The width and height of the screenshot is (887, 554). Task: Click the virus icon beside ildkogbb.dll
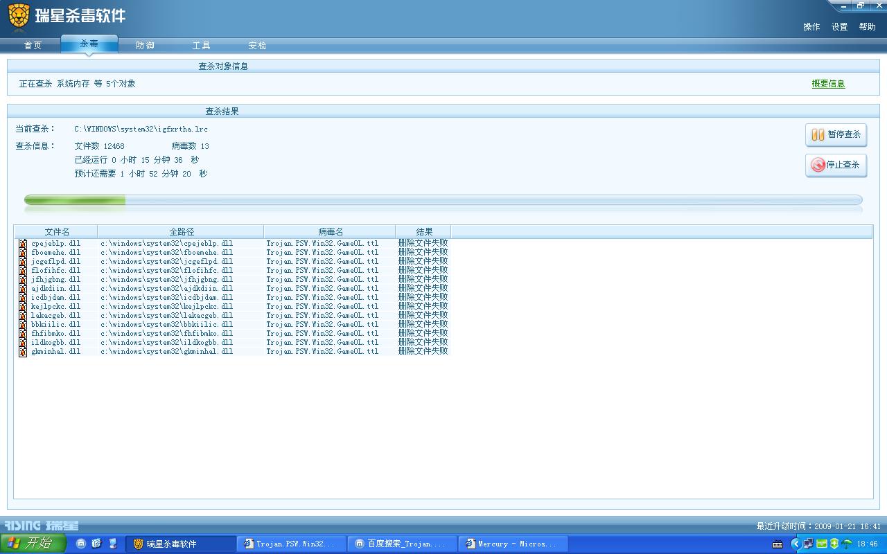[x=23, y=343]
